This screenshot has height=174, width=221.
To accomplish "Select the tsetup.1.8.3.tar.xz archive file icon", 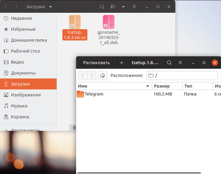I will (75, 22).
